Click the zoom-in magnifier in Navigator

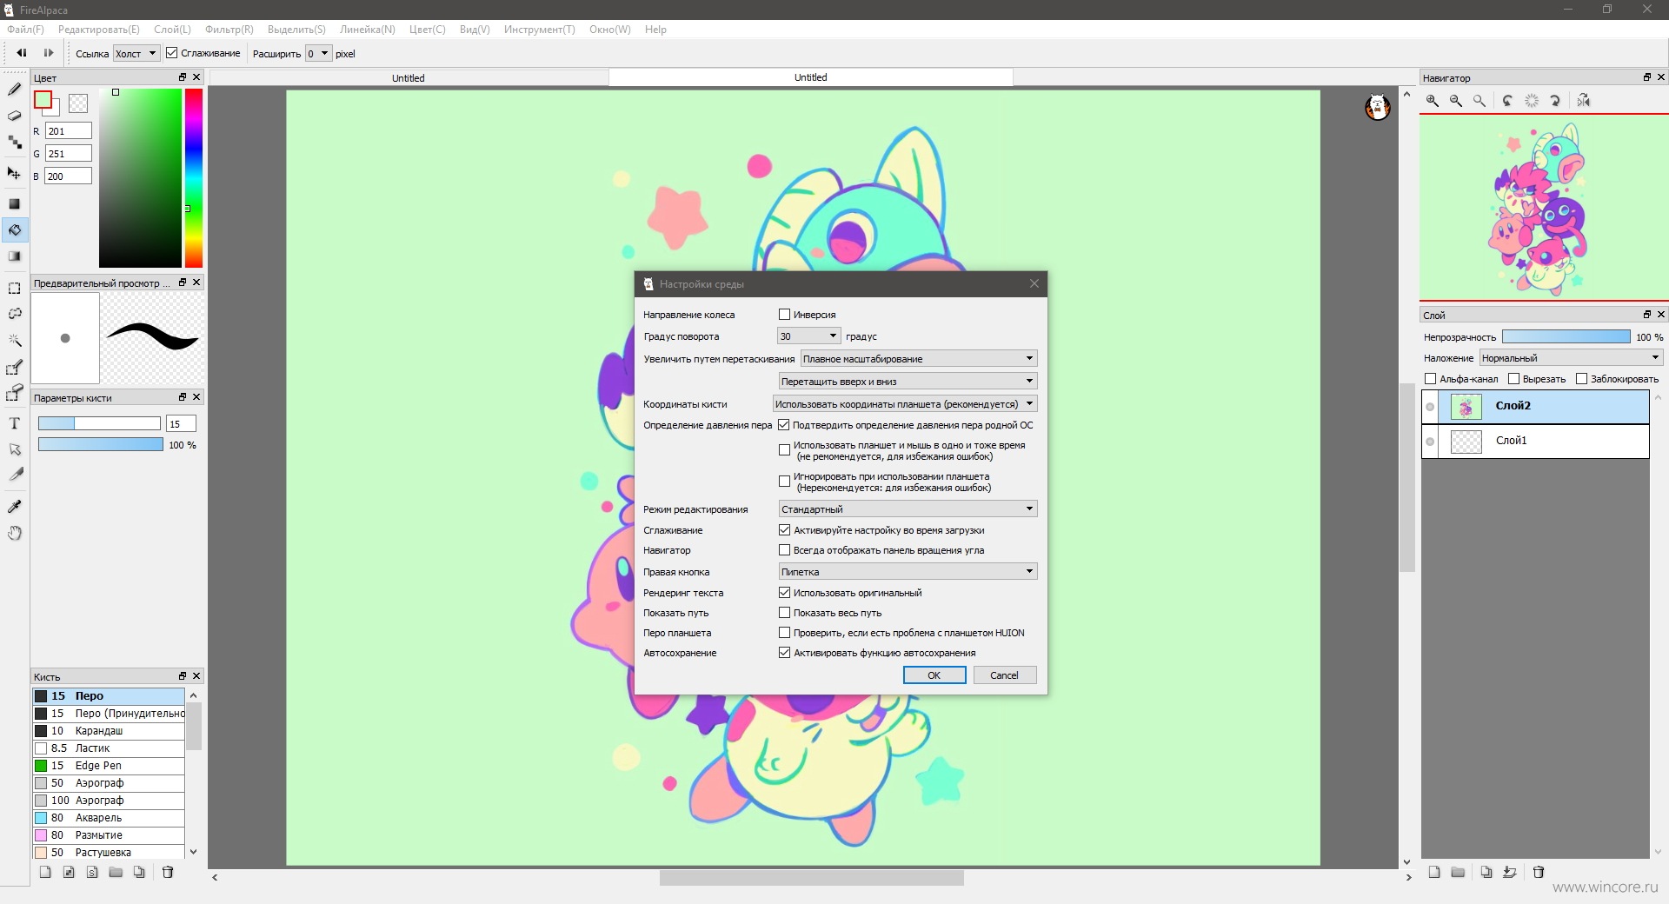pyautogui.click(x=1433, y=101)
